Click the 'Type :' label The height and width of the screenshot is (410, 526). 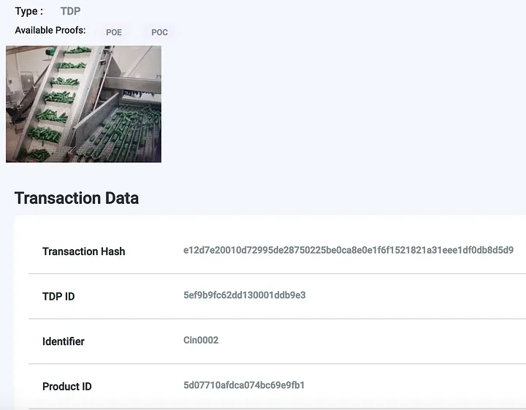click(28, 11)
